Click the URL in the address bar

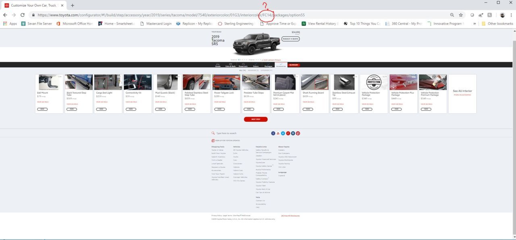(171, 15)
